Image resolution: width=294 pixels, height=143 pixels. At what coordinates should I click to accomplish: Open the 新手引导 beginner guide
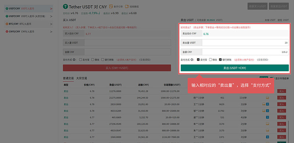(x=116, y=7)
